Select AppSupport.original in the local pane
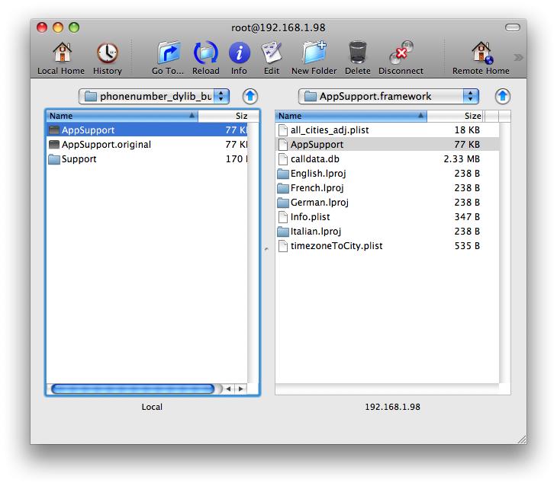Viewport: 557px width, 486px height. (106, 145)
